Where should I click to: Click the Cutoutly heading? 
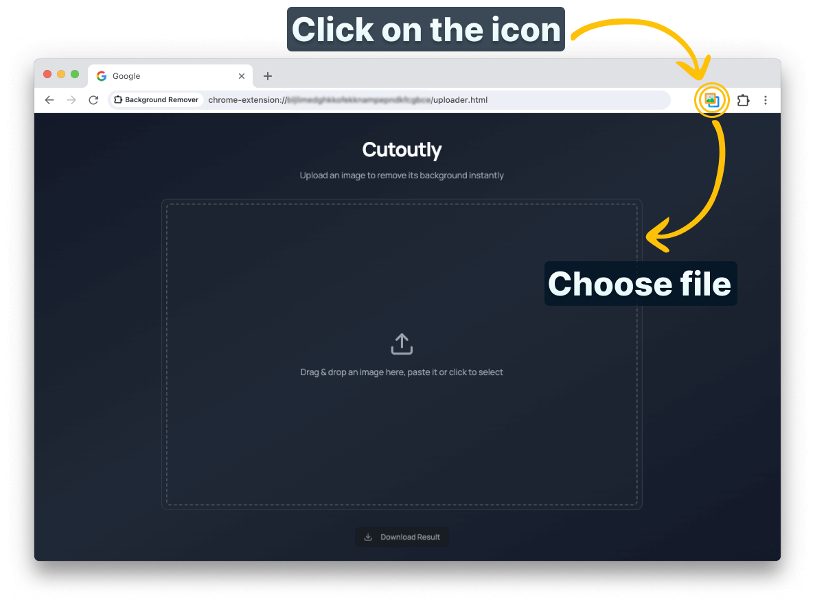(402, 149)
